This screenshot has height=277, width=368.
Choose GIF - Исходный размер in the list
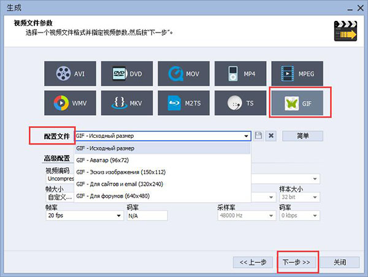click(x=163, y=148)
